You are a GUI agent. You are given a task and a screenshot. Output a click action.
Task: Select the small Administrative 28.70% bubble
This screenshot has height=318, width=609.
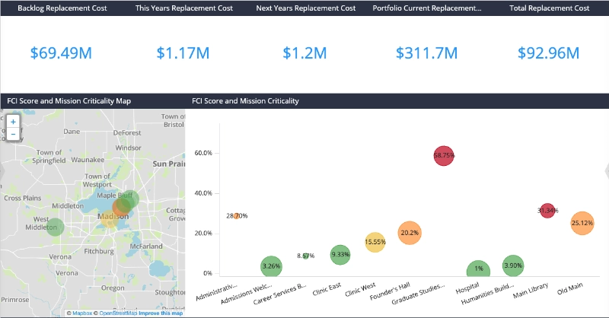click(x=237, y=216)
